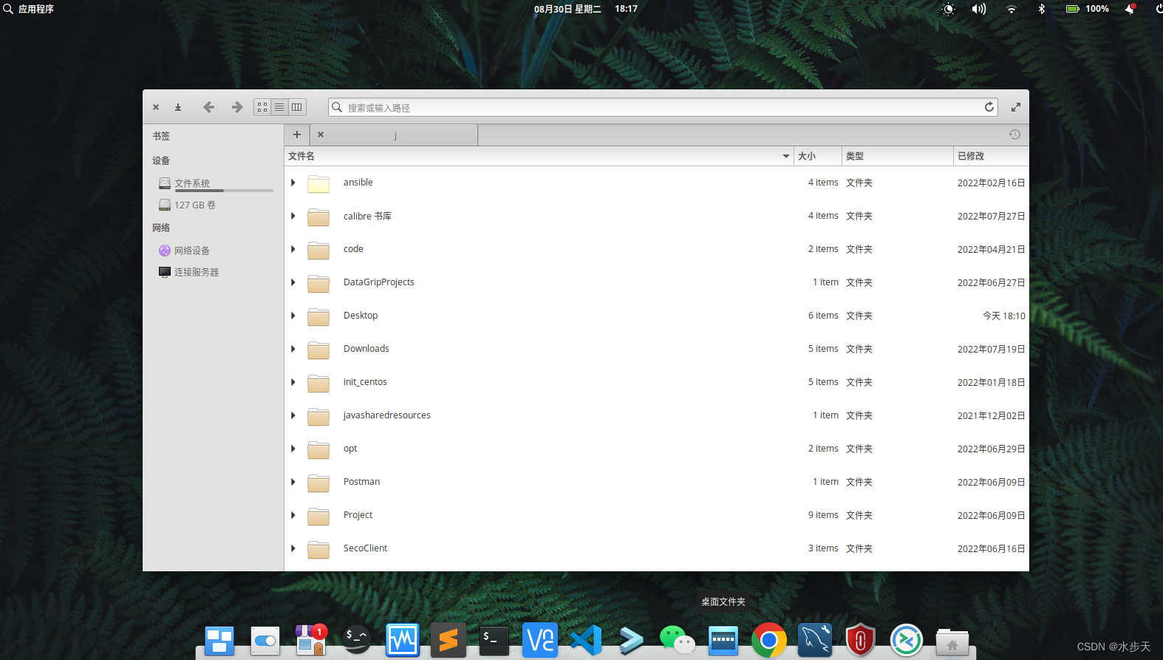The image size is (1163, 660).
Task: Expand the Desktop folder row
Action: pyautogui.click(x=293, y=316)
